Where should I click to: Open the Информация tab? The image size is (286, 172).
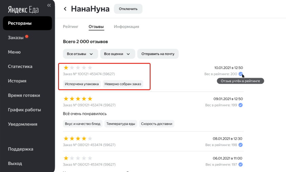tap(126, 27)
